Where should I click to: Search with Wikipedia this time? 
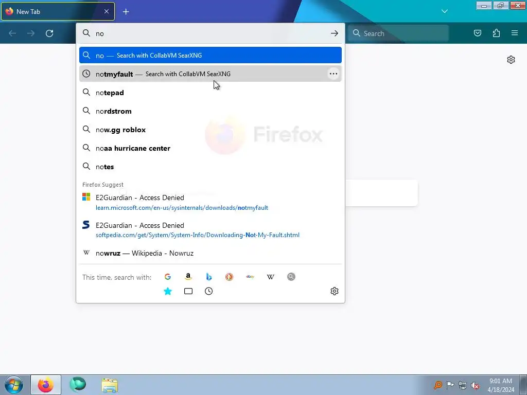tap(271, 277)
